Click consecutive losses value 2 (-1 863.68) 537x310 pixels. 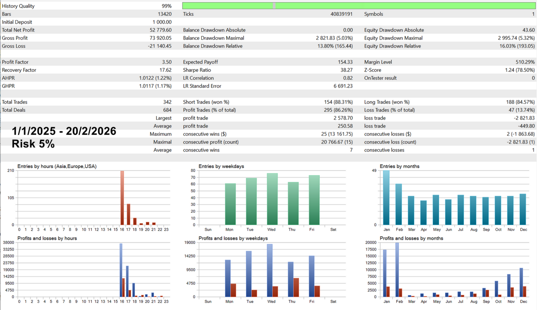521,134
